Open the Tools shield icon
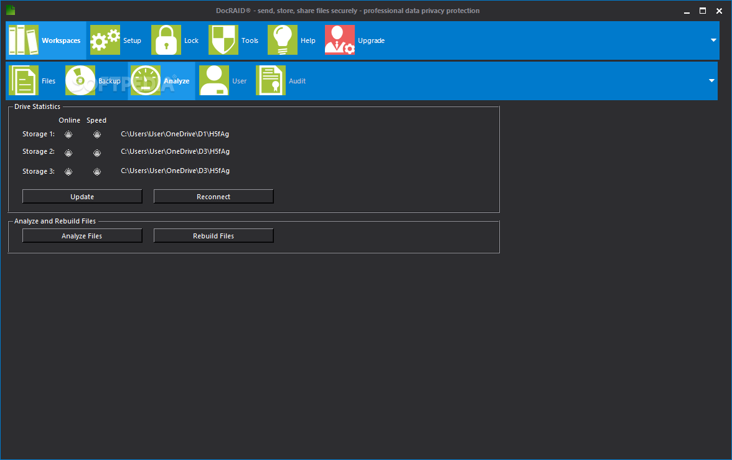This screenshot has width=732, height=460. click(223, 40)
